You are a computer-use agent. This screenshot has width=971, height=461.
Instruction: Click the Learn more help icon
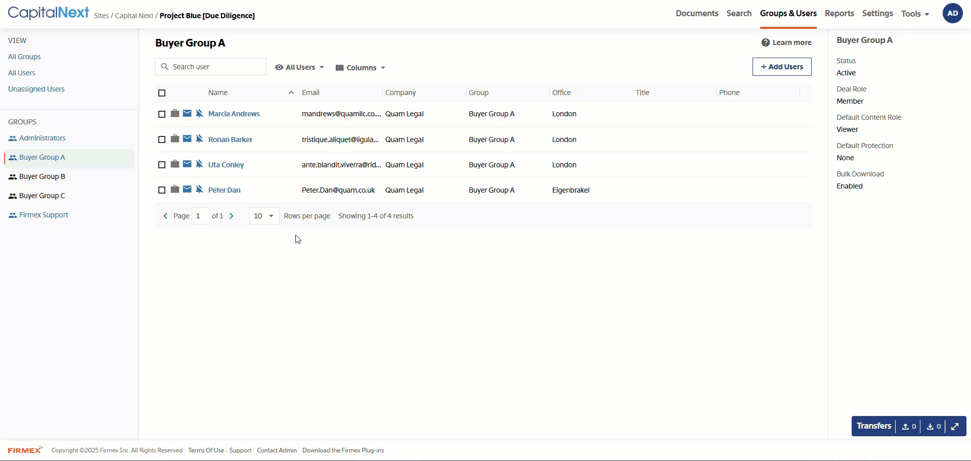click(x=766, y=42)
